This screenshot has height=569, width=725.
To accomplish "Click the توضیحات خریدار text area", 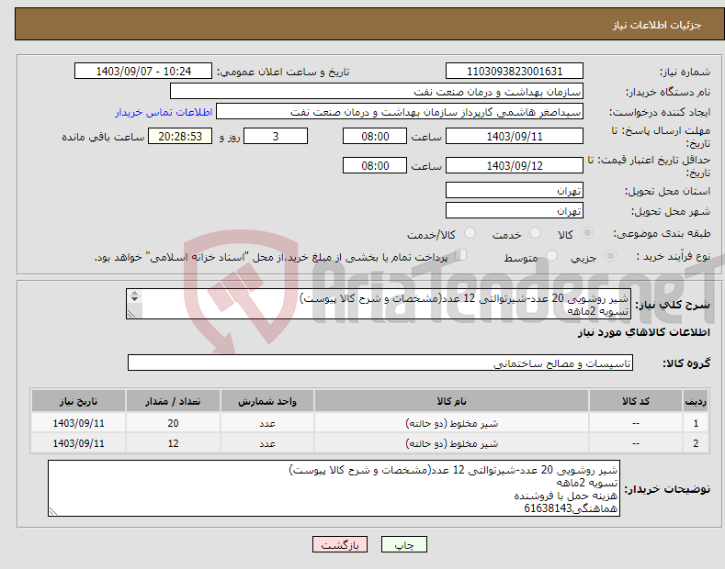I will (334, 488).
